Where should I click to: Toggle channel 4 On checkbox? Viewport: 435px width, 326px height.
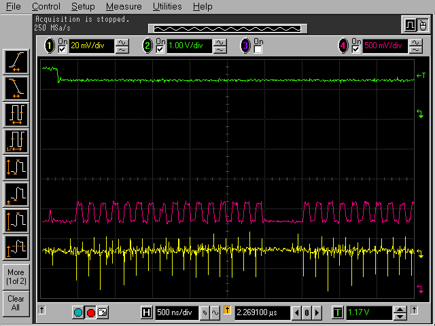[355, 50]
